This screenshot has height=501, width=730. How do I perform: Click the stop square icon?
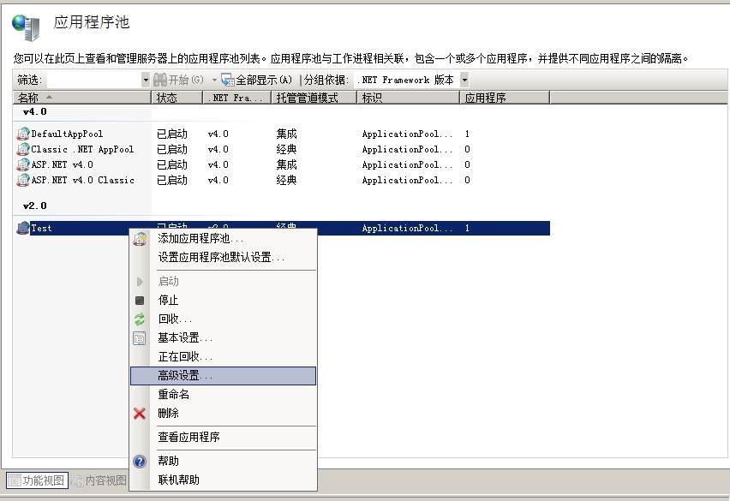[140, 301]
